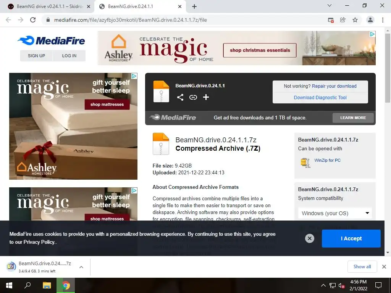Viewport: 391px width, 293px height.
Task: Click the share icon under BeamNG.drive.0.24.1.1
Action: coord(180,97)
